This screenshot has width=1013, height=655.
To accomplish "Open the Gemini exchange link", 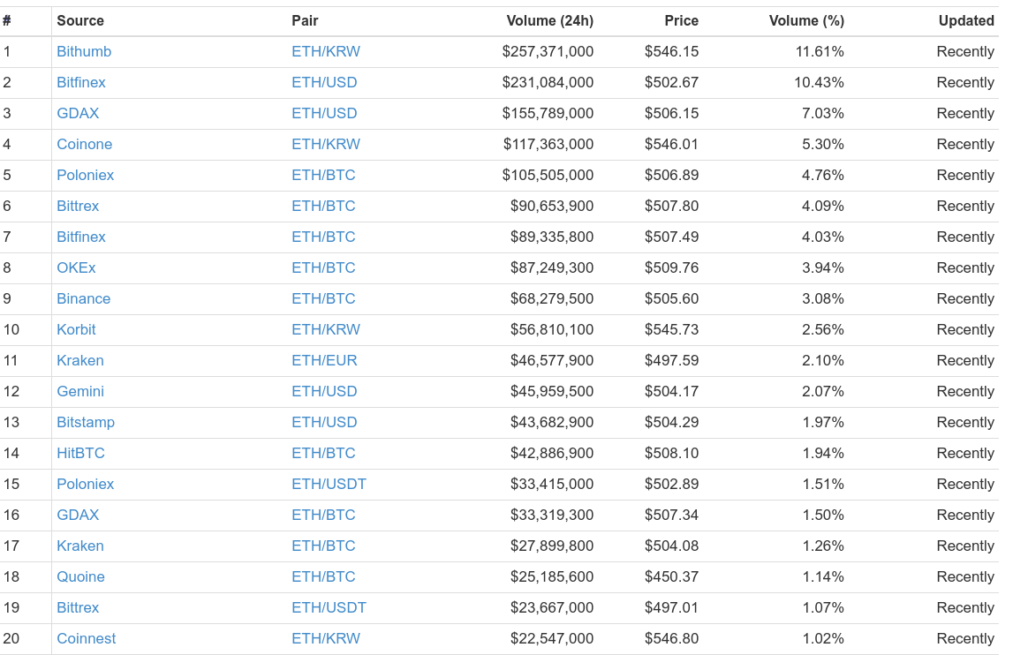I will click(80, 391).
